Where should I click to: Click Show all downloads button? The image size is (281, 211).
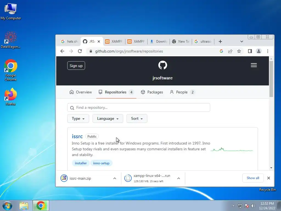(253, 178)
